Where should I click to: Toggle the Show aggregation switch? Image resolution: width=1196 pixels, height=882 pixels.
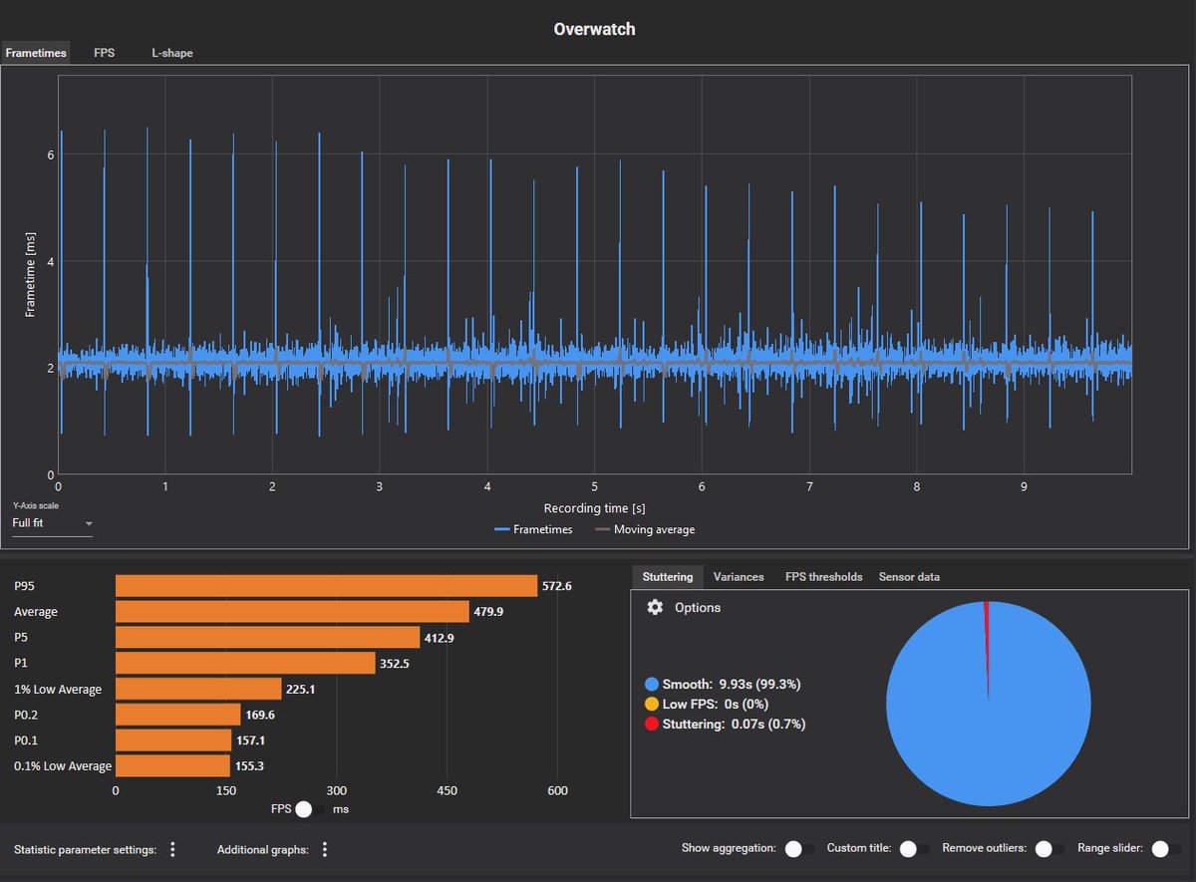pyautogui.click(x=799, y=849)
